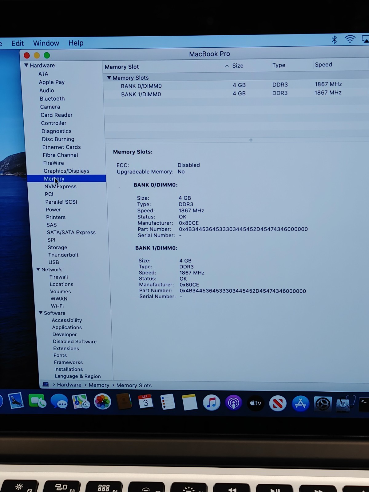Viewport: 369px width, 492px height.
Task: Click the Type column header
Action: 279,65
